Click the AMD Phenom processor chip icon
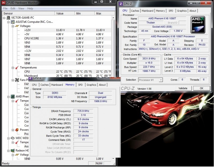The image size is (214, 167). click(13, 97)
